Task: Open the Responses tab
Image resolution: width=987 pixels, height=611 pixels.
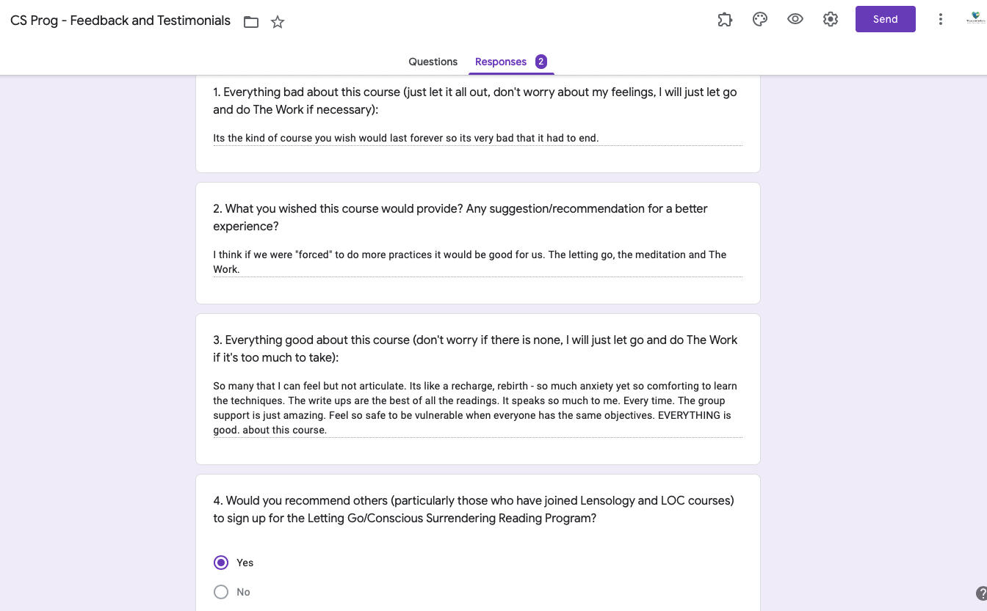Action: (x=501, y=62)
